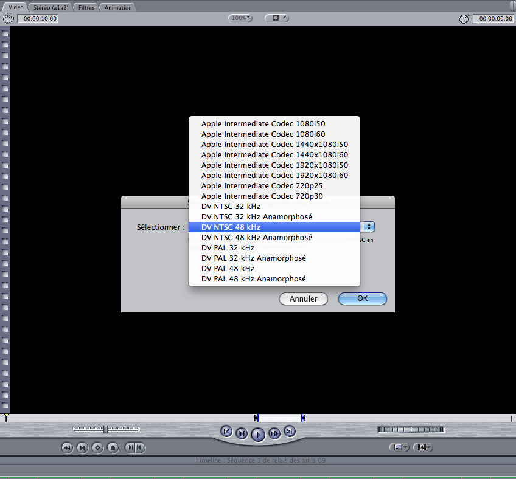Click Play Around Current Frame button
This screenshot has width=516, height=479.
click(x=274, y=433)
